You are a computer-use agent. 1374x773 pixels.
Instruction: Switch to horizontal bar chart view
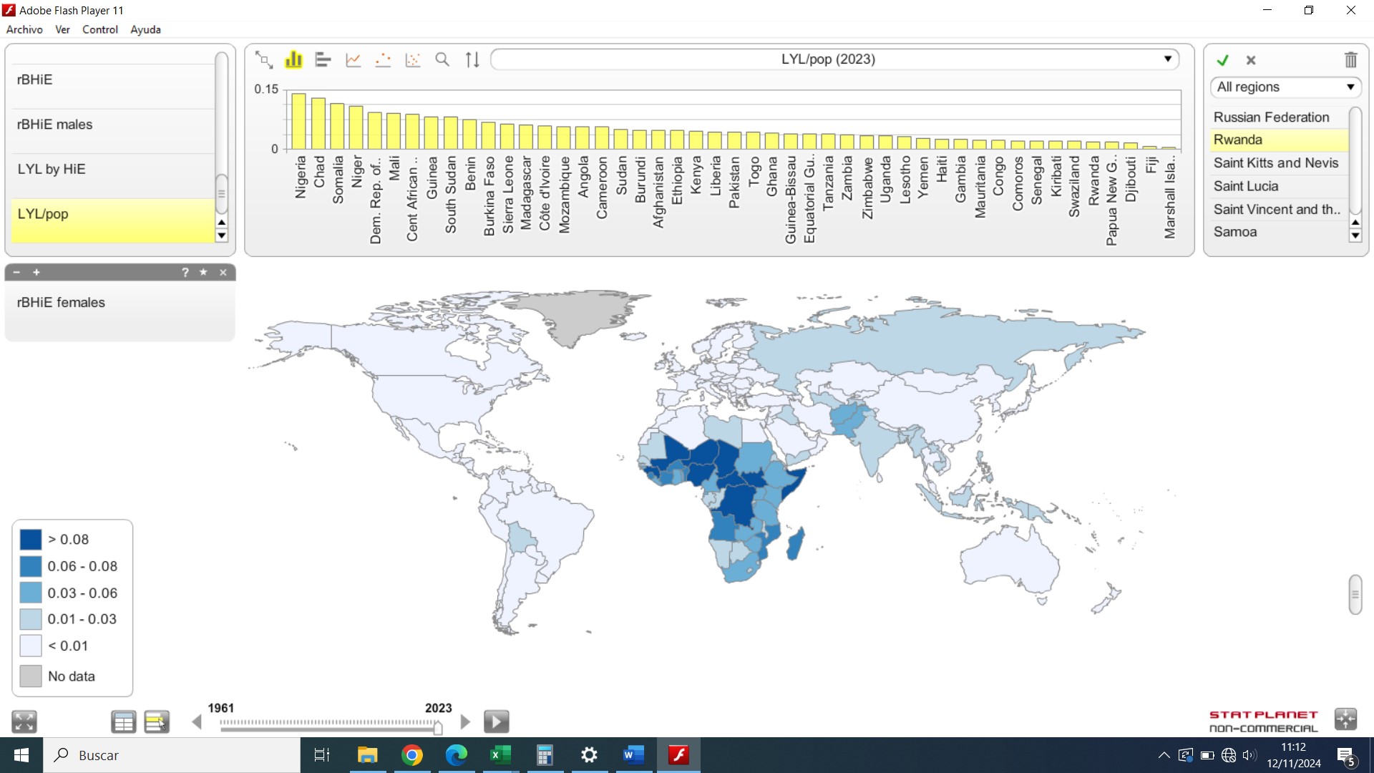[323, 60]
